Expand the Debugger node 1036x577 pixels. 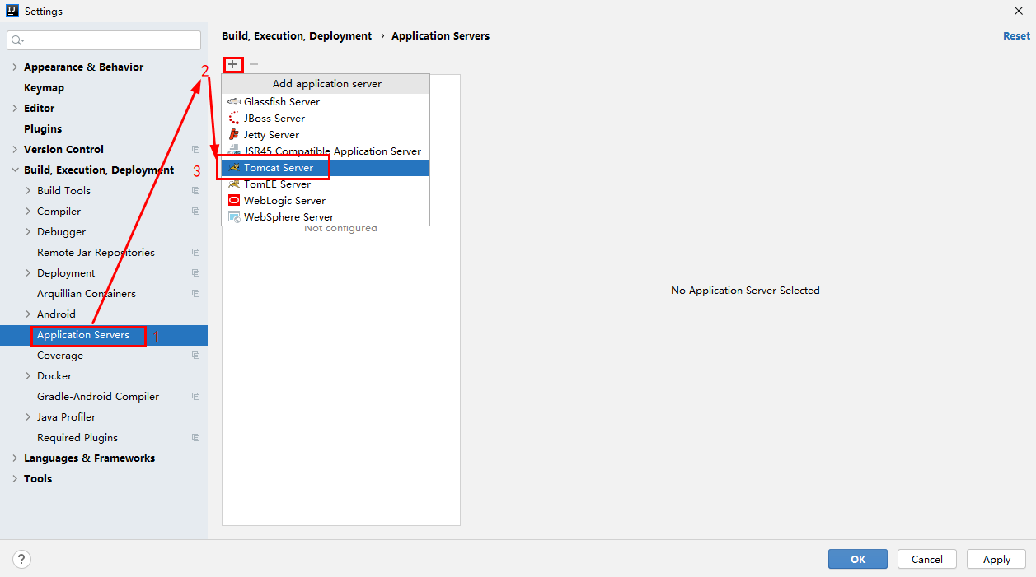(28, 232)
